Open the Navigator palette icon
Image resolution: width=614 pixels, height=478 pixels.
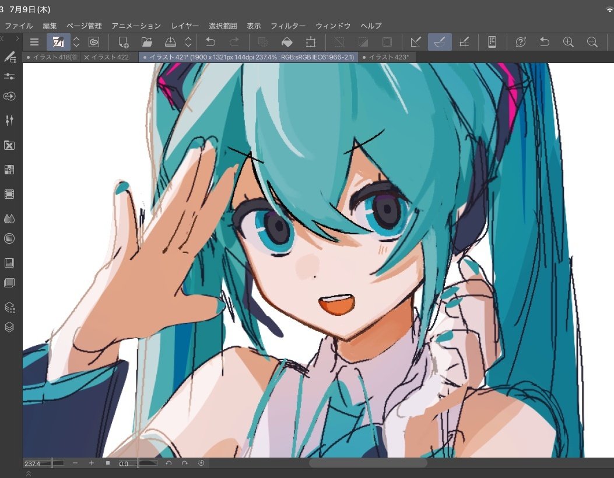(9, 263)
